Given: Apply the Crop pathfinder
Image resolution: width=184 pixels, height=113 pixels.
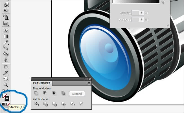Looking at the screenshot, I should pyautogui.click(x=63, y=104).
